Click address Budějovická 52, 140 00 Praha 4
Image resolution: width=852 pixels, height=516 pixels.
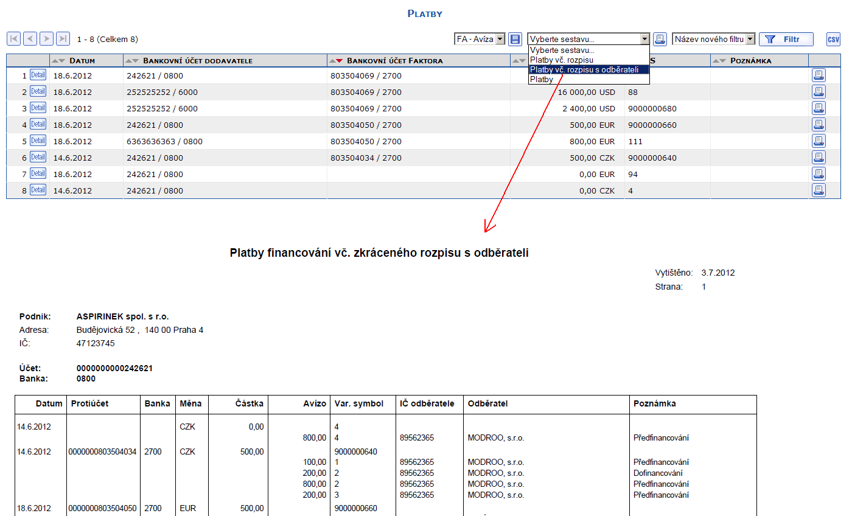pos(140,330)
